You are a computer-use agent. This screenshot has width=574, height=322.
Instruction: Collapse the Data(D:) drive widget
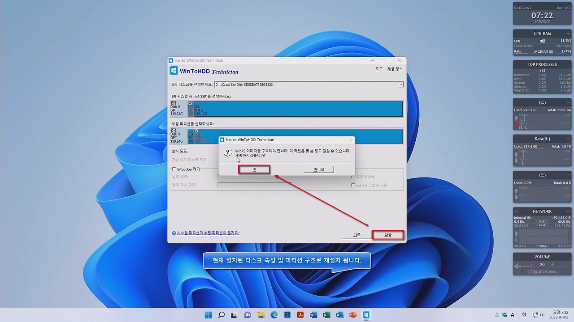coord(568,139)
